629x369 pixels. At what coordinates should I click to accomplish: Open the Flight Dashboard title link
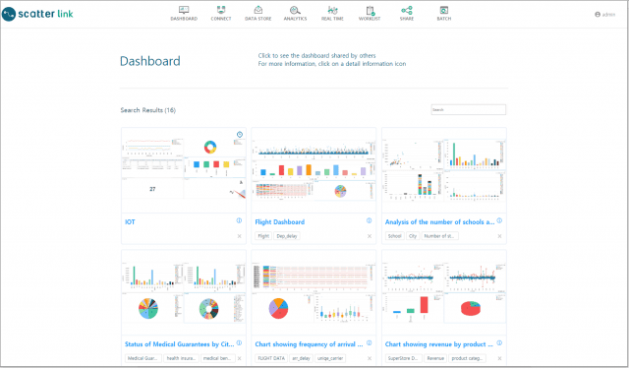click(x=279, y=222)
